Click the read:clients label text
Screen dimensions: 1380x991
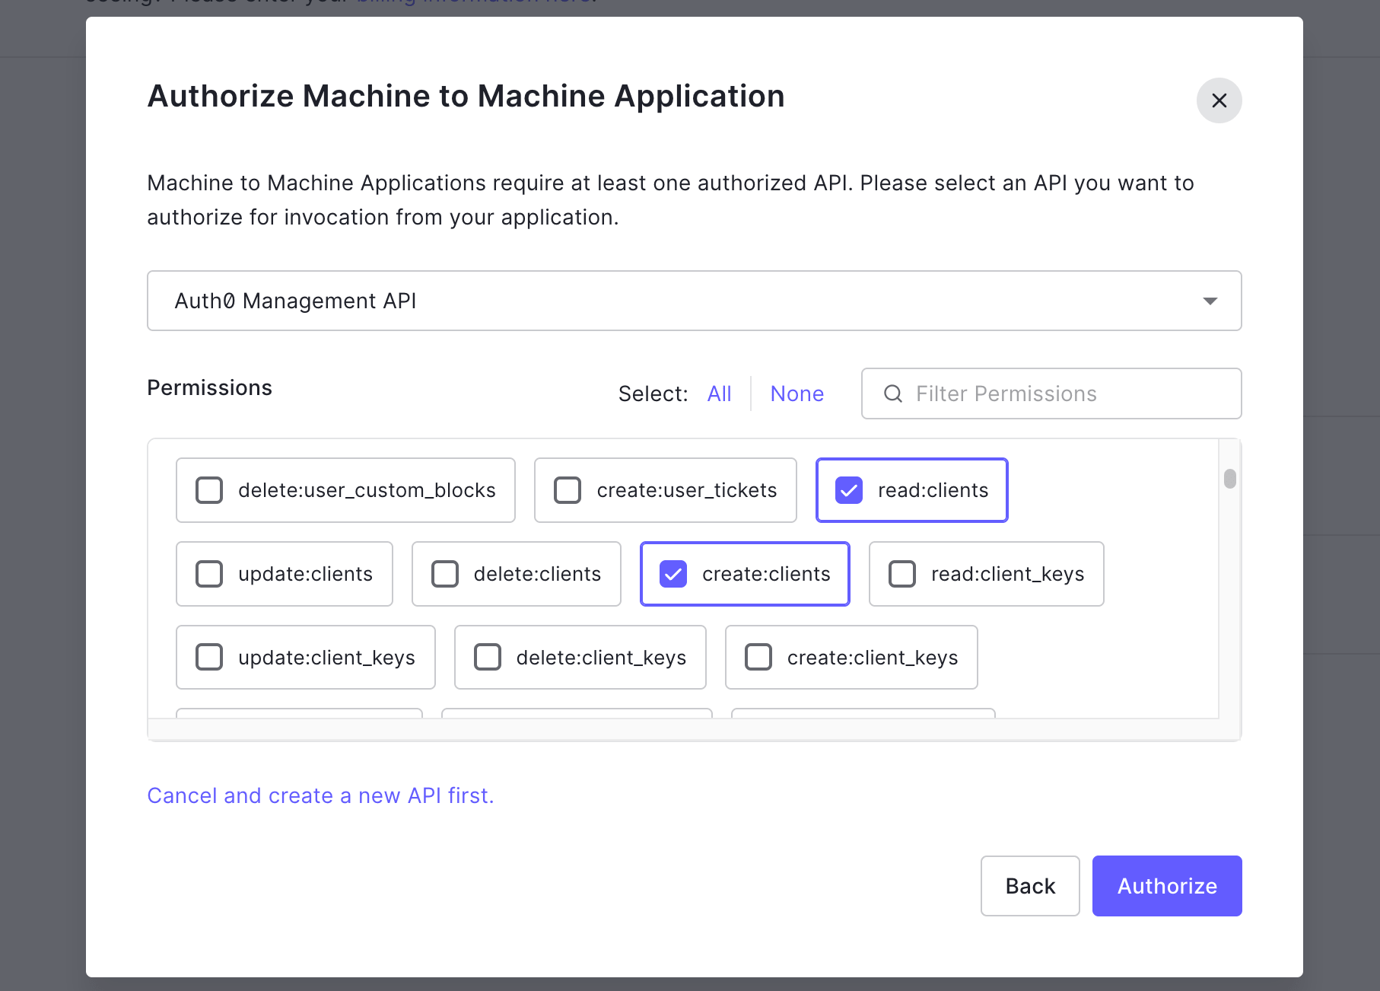point(933,490)
